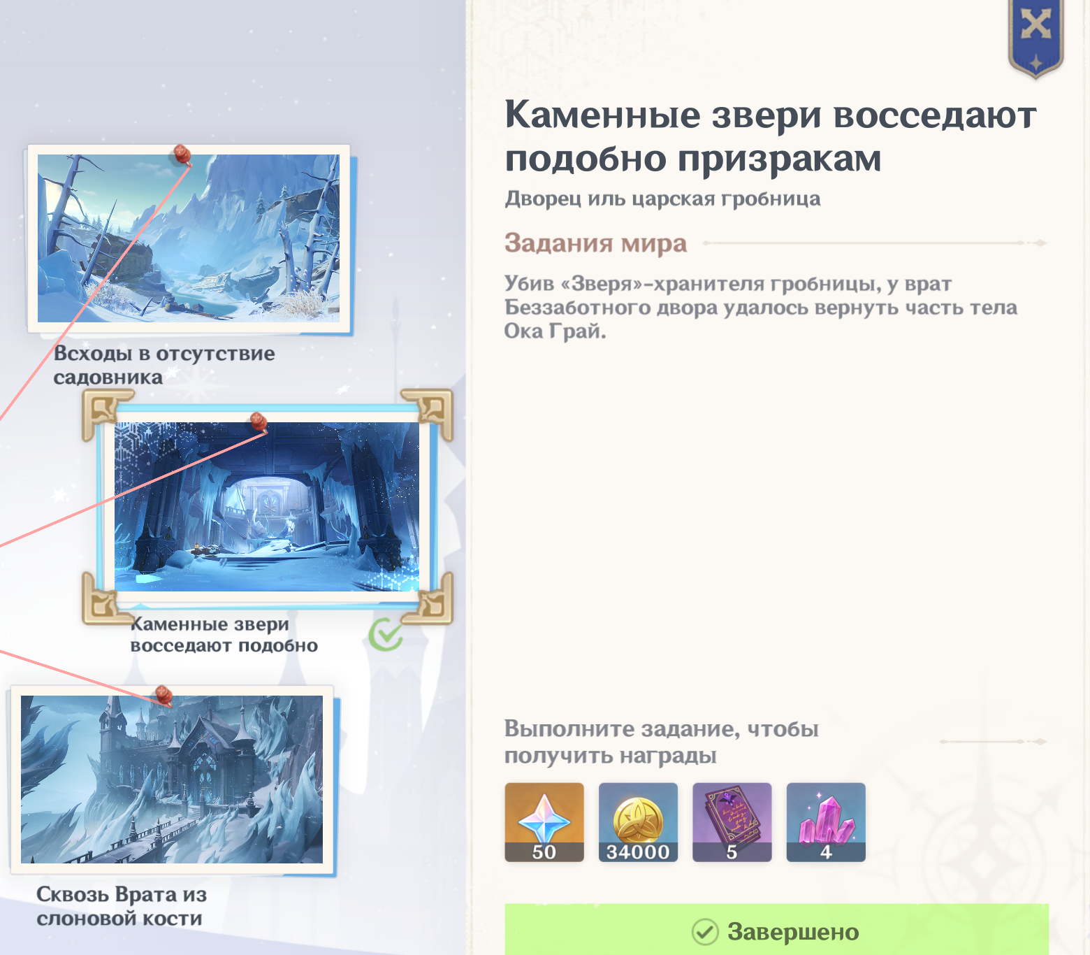The image size is (1090, 955).
Task: Select the purple book reward icon
Action: point(732,822)
